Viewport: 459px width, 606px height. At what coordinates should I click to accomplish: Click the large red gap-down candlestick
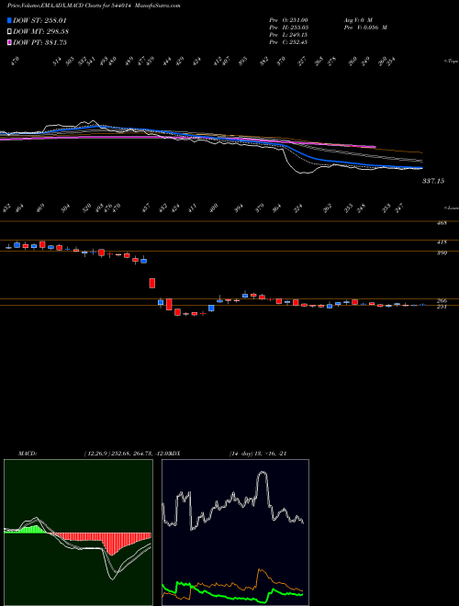(x=152, y=283)
